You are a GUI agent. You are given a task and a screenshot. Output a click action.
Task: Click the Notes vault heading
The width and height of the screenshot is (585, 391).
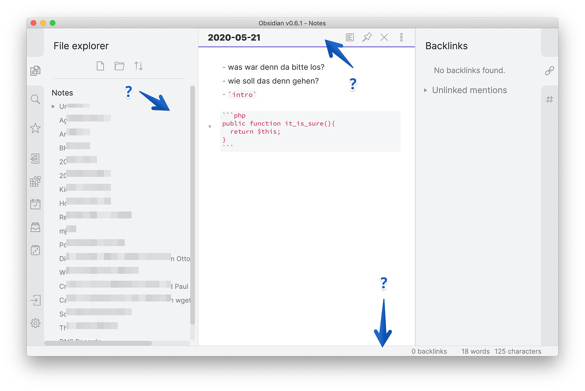coord(62,93)
